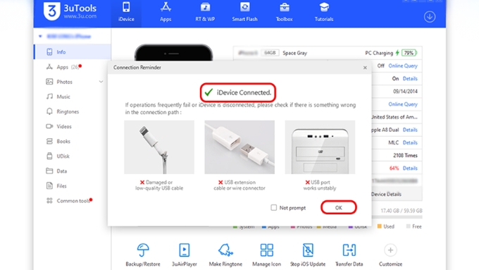
Task: Open Photos in the sidebar
Action: 73,82
